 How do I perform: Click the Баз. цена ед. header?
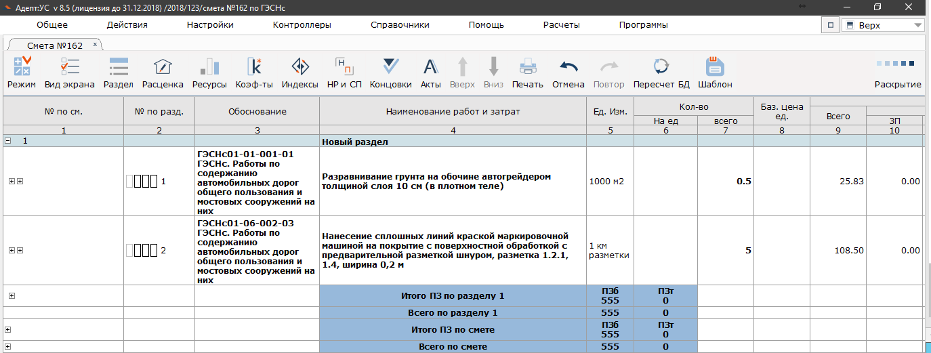point(782,111)
